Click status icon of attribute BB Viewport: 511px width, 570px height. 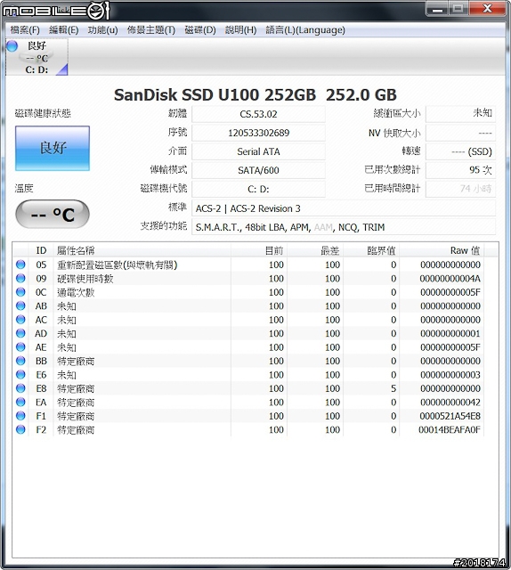(x=20, y=361)
